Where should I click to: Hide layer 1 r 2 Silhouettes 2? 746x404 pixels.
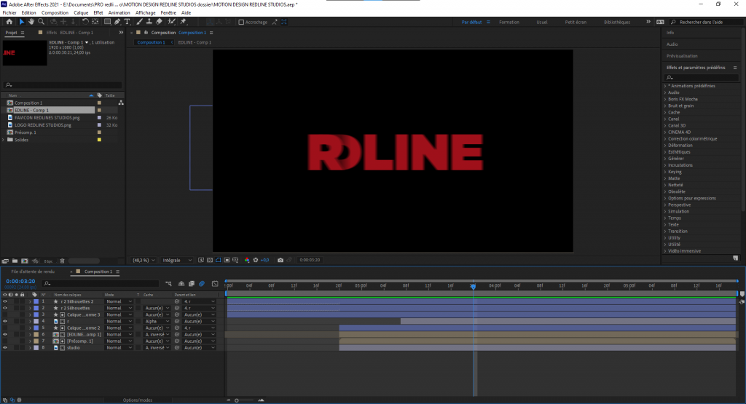tap(5, 301)
